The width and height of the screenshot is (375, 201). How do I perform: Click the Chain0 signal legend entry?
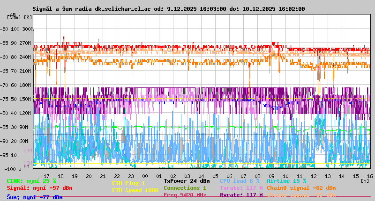[301, 188]
